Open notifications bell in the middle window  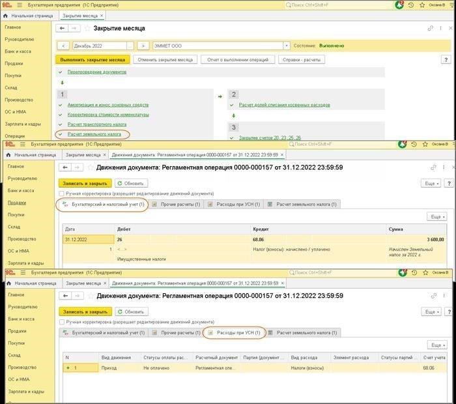click(x=403, y=144)
